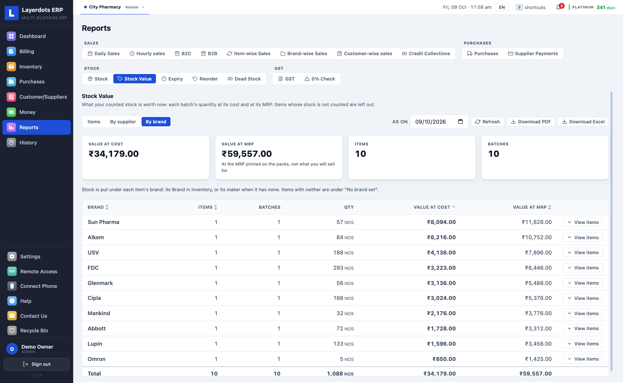Open the Recycle Bin icon

click(x=12, y=330)
